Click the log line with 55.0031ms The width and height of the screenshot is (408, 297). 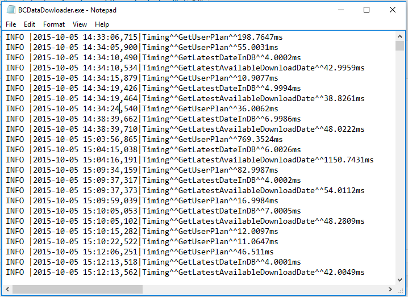142,47
